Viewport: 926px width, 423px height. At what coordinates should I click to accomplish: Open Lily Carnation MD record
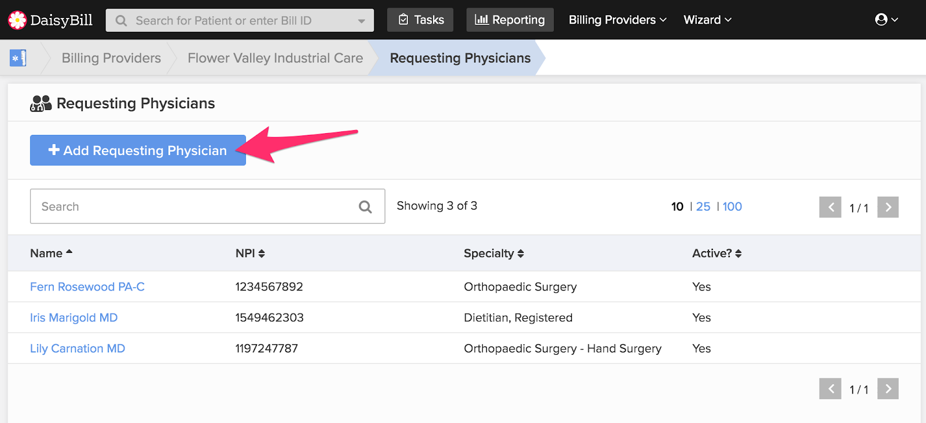pyautogui.click(x=78, y=348)
